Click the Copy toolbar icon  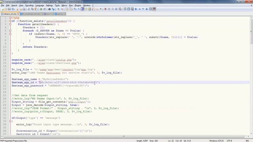32,9
